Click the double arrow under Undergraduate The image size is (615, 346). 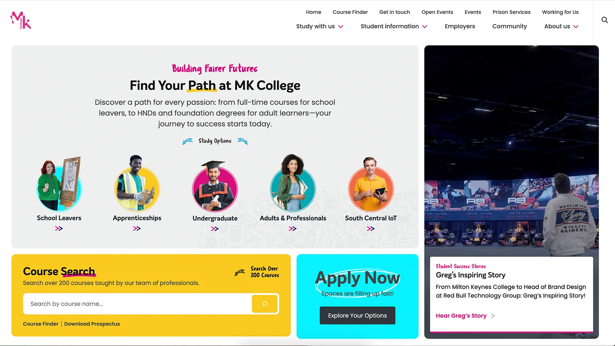coord(215,229)
